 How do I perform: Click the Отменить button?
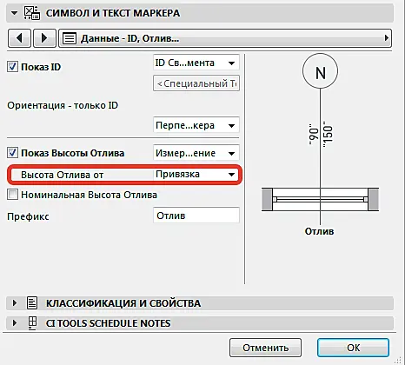coord(265,348)
